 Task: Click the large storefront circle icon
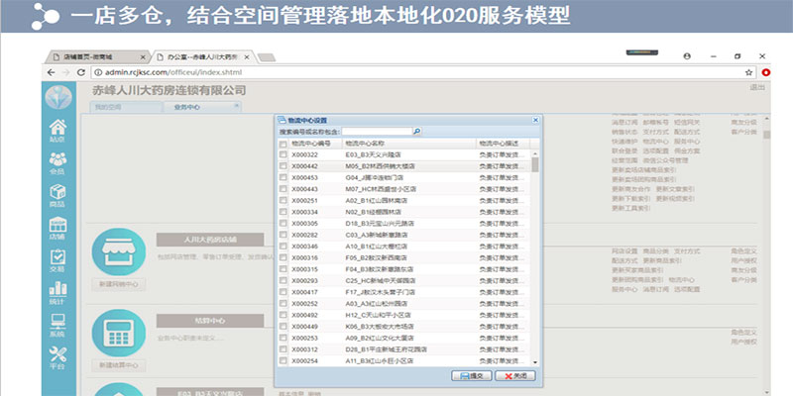point(119,252)
